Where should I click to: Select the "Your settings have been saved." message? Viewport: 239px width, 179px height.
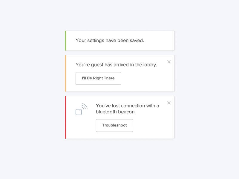[x=110, y=41]
